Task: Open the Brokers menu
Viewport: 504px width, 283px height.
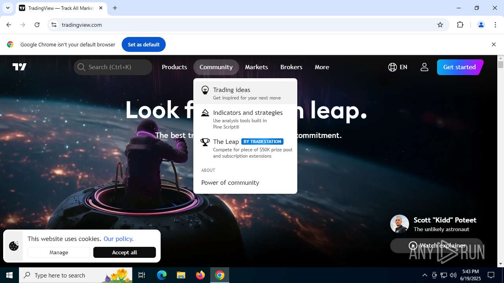Action: (x=291, y=67)
